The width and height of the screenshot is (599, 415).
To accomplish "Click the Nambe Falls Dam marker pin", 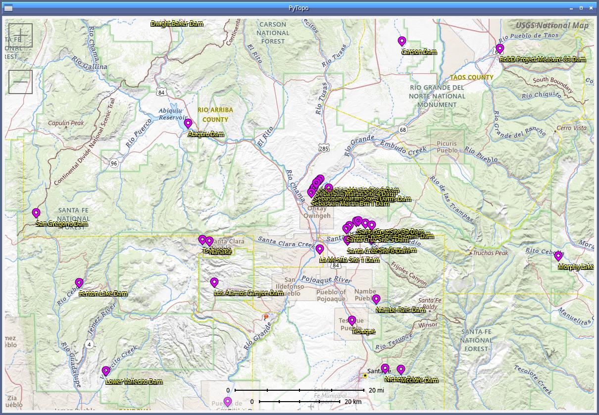I will click(x=376, y=299).
